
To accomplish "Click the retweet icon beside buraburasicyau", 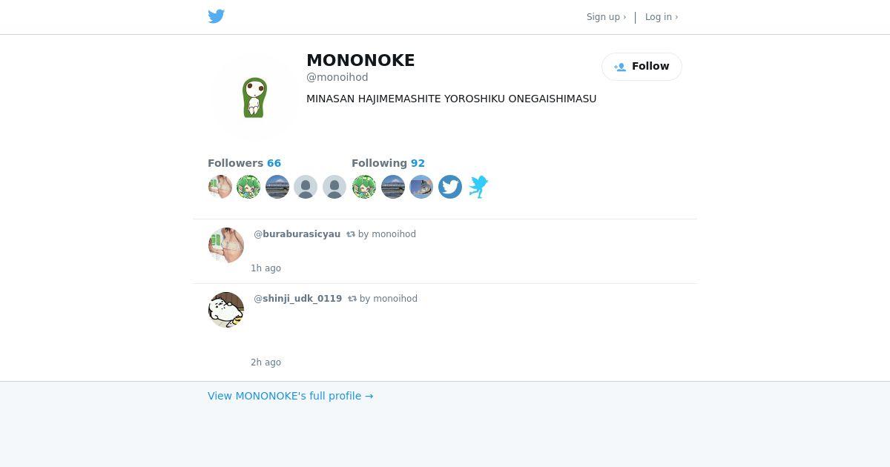I will 351,234.
